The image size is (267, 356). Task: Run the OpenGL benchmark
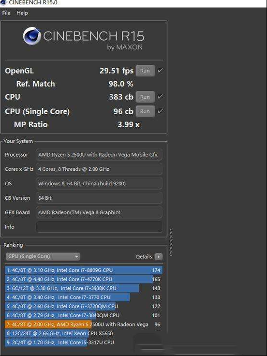pyautogui.click(x=145, y=71)
